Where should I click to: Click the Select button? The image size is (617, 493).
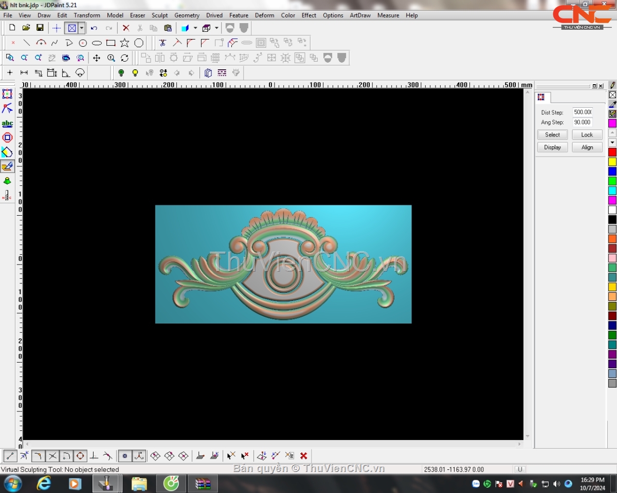[553, 135]
